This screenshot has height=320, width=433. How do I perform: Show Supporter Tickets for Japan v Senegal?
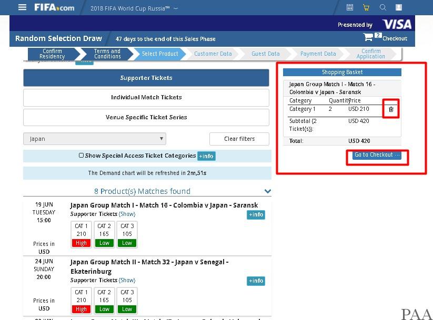coord(127,280)
